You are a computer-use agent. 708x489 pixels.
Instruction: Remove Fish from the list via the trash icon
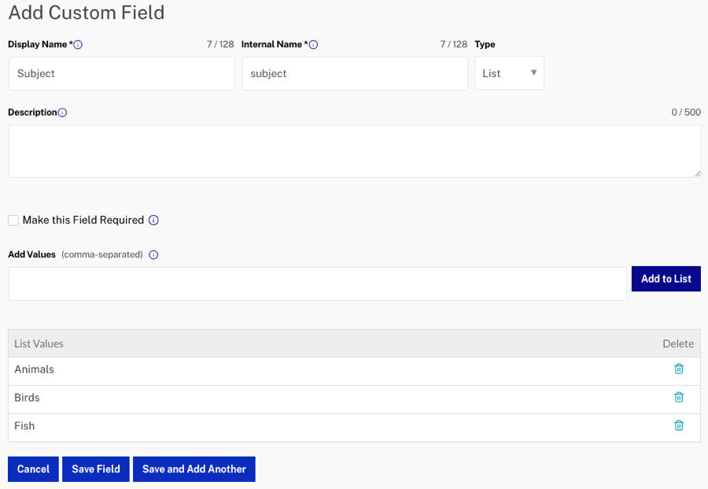(679, 425)
